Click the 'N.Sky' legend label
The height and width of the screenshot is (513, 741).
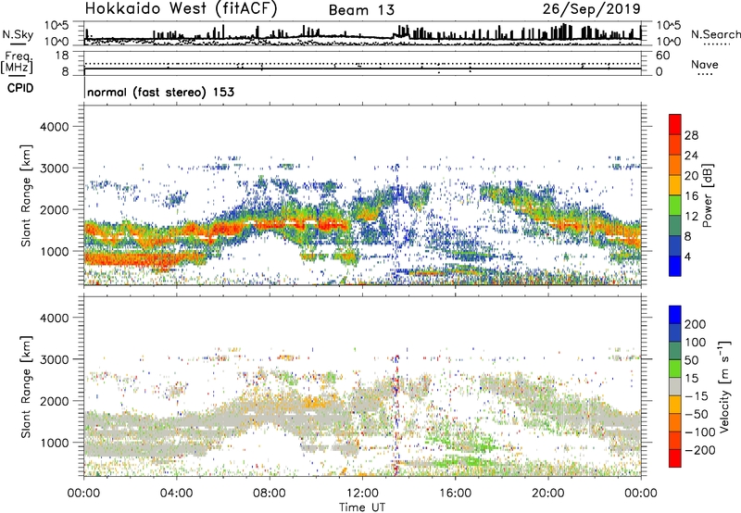click(x=18, y=34)
